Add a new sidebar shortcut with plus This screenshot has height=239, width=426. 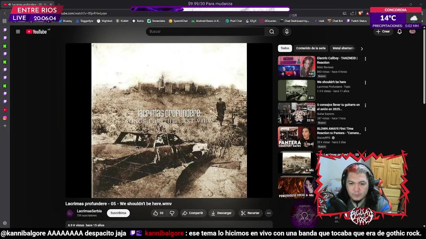point(5,126)
